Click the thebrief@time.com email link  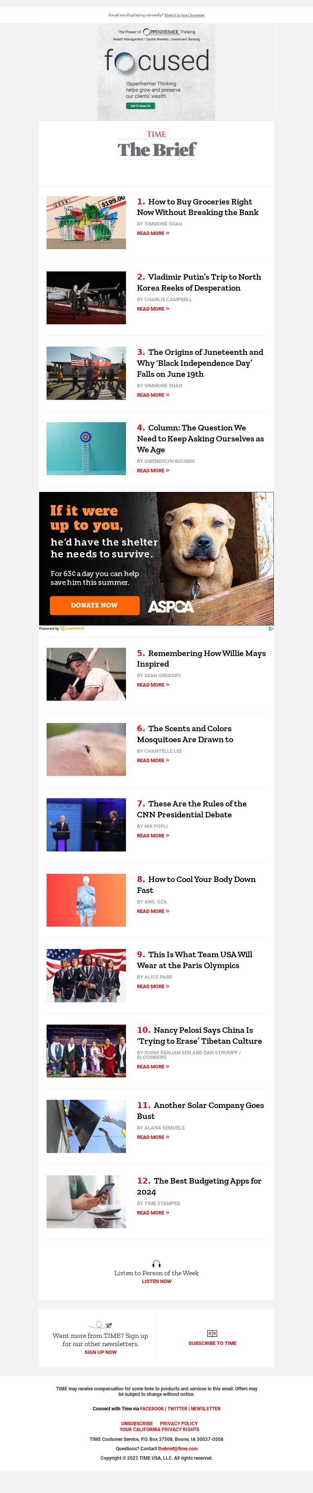178,1448
